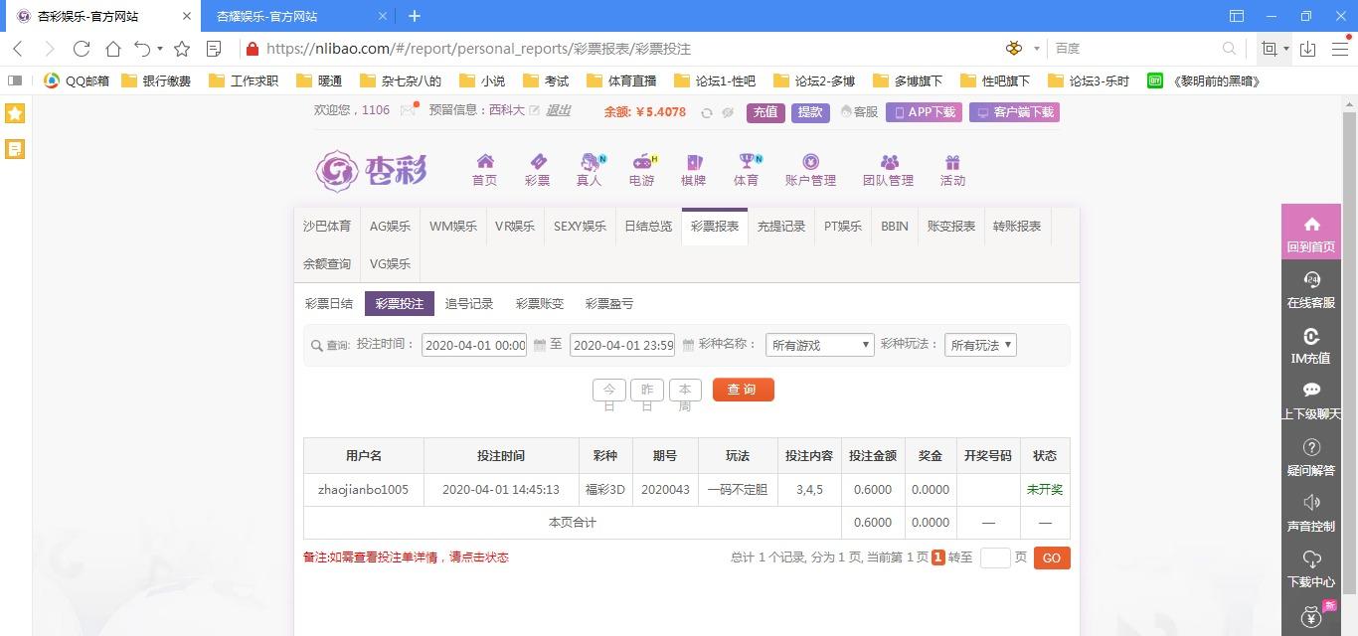Open 团队管理 team management icon
This screenshot has width=1358, height=636.
click(x=888, y=162)
